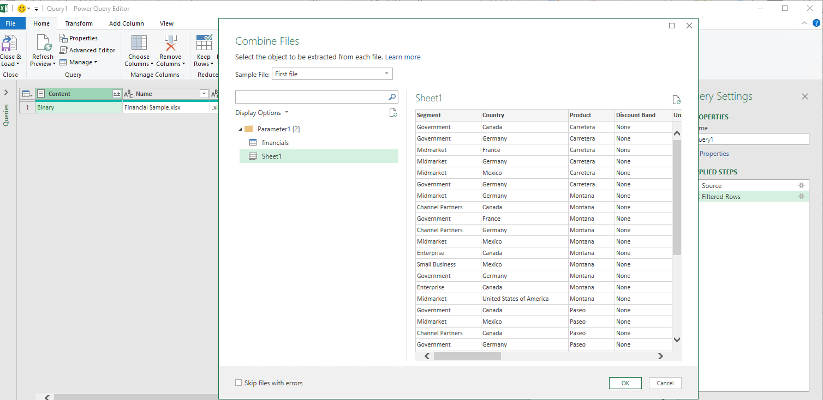
Task: Click the Binary cell in Content column
Action: point(79,108)
